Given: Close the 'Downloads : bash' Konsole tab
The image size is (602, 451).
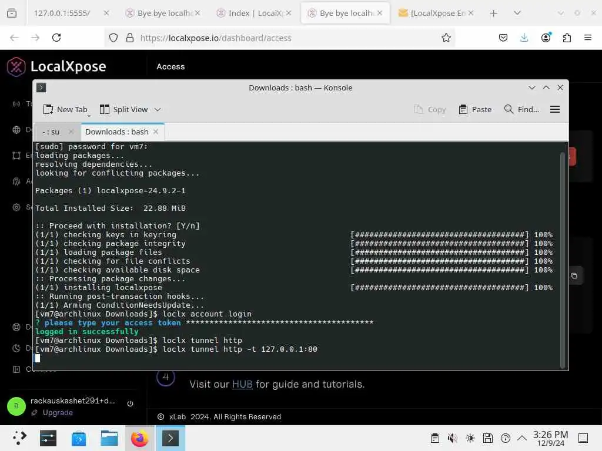Looking at the screenshot, I should coord(155,132).
